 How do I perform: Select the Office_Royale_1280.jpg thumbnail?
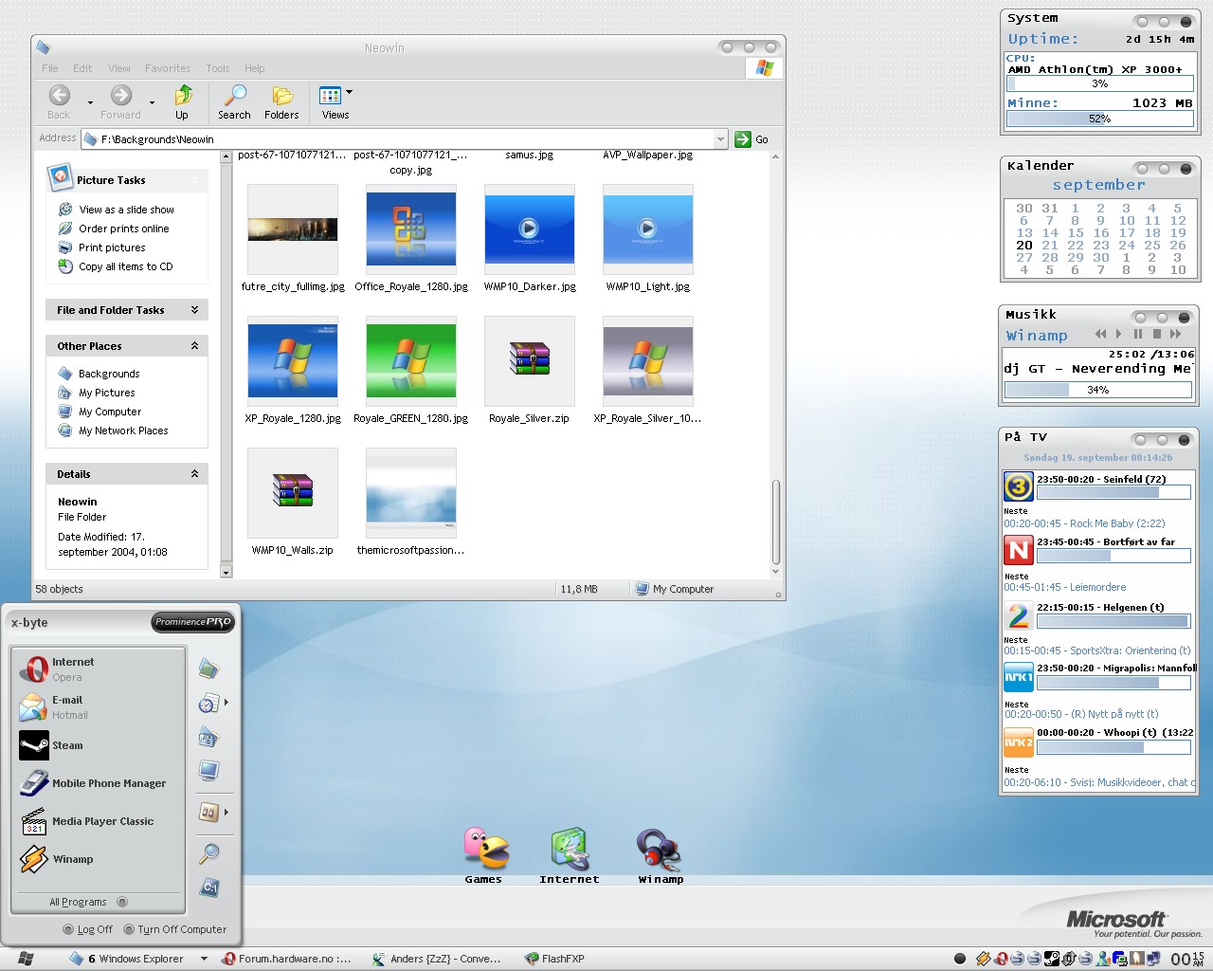click(x=410, y=229)
